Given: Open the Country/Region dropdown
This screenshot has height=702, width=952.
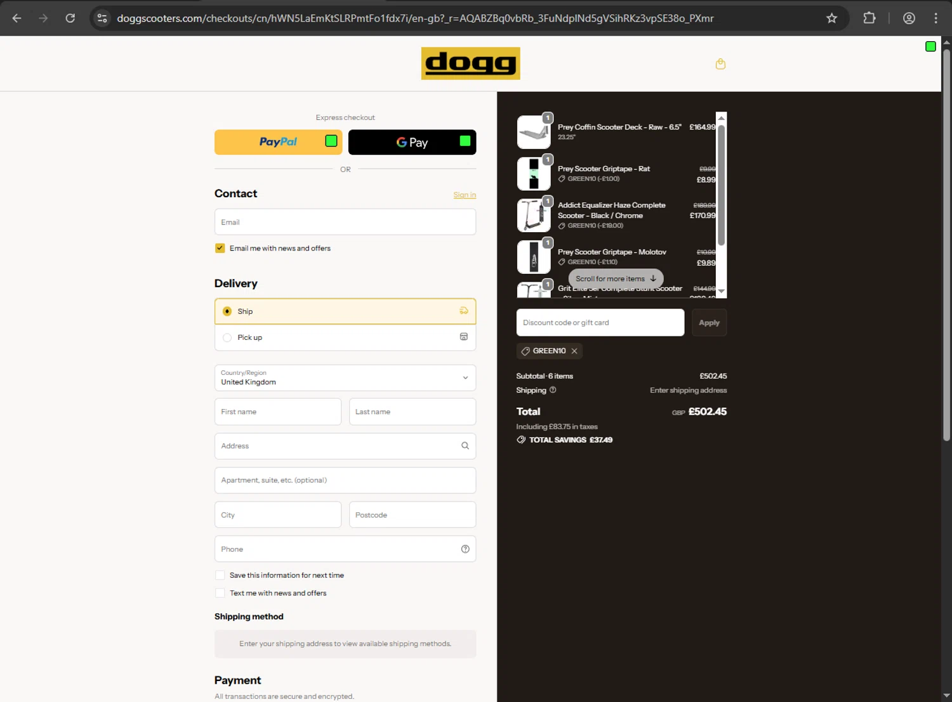Looking at the screenshot, I should point(345,378).
